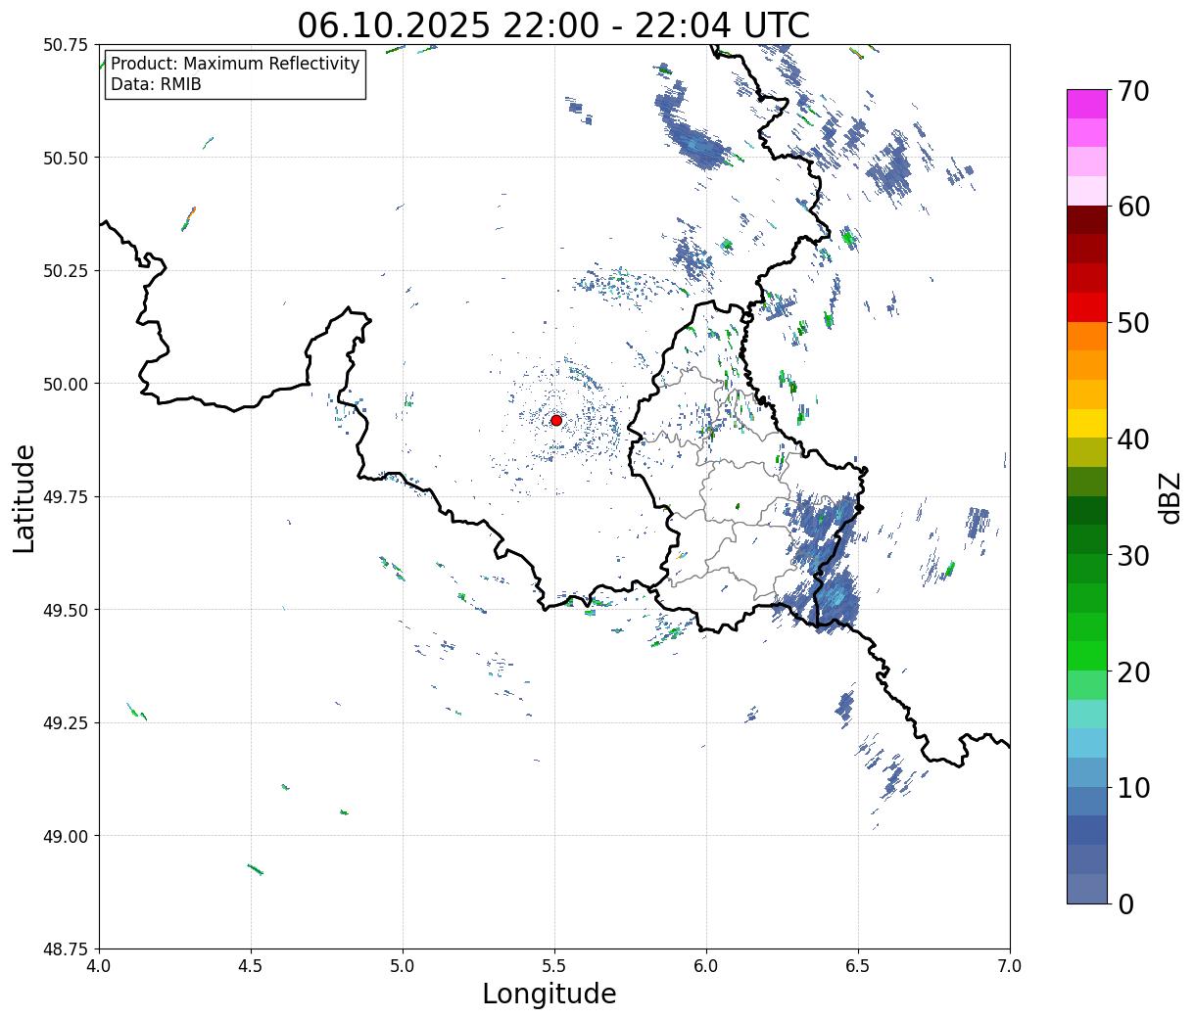Click the latitude tick label 50.75
Screen dimensions: 1194x1018
click(65, 45)
